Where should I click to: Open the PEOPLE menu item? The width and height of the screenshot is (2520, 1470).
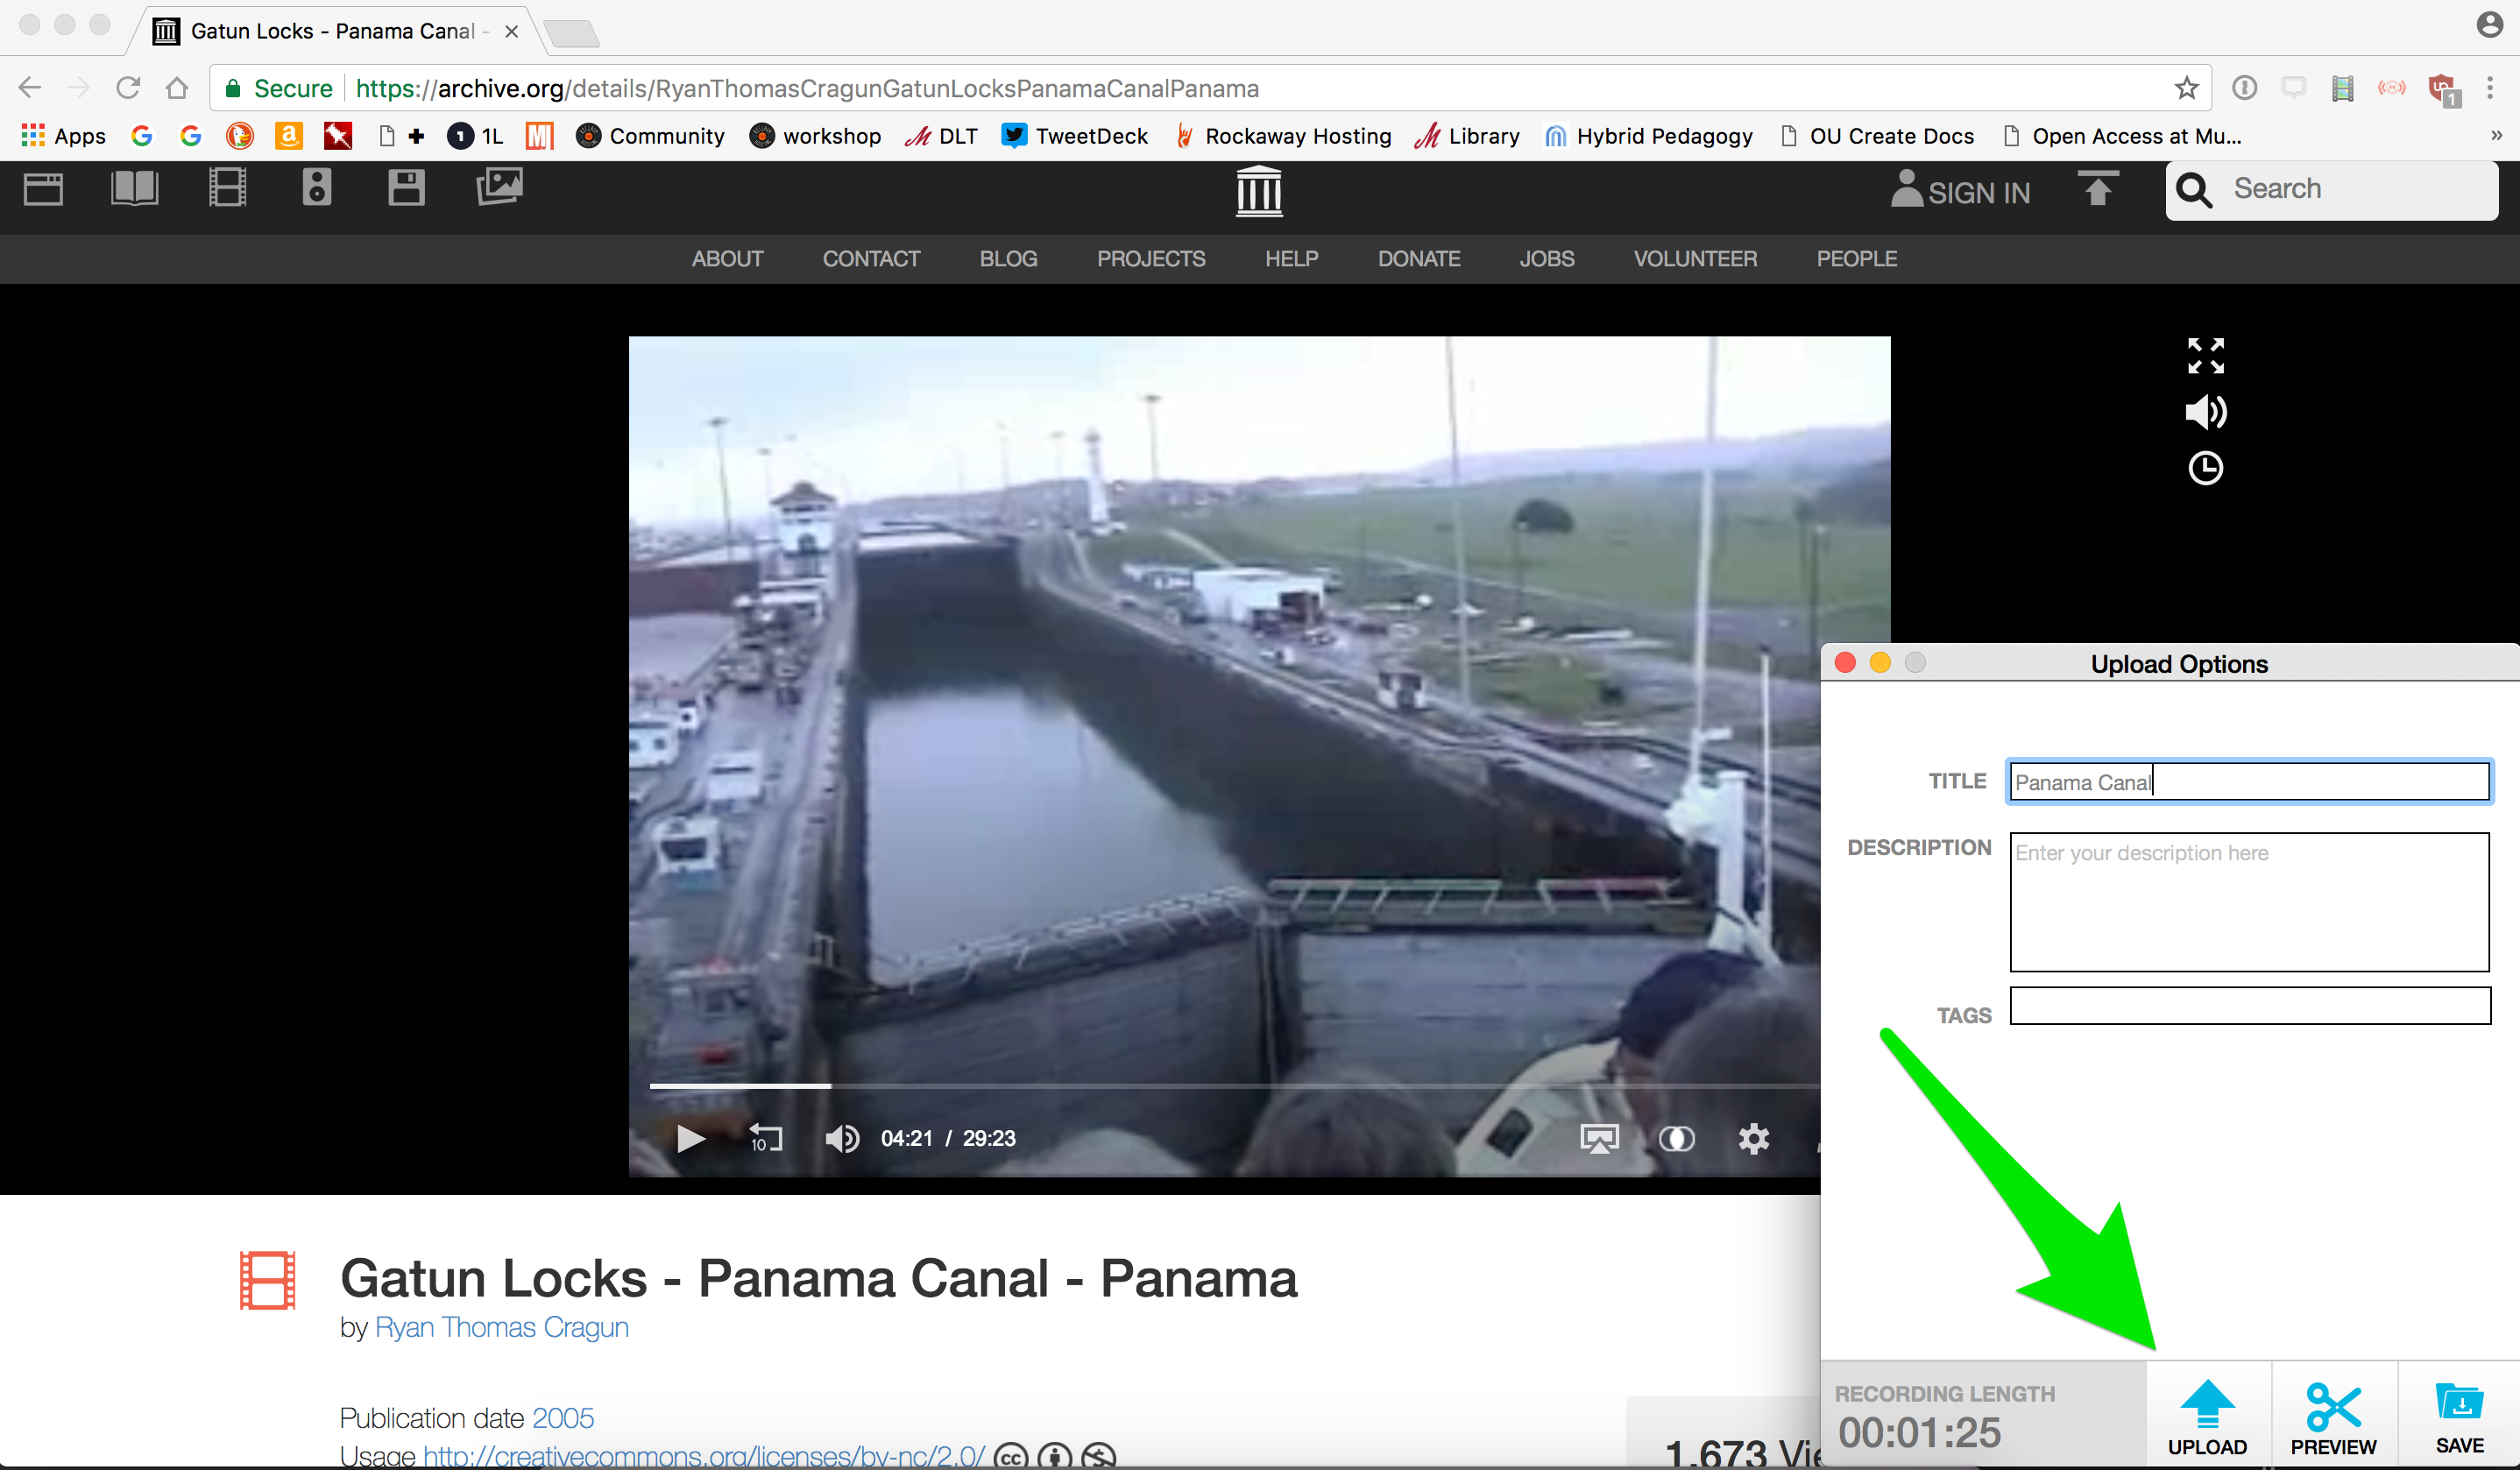pyautogui.click(x=1857, y=259)
